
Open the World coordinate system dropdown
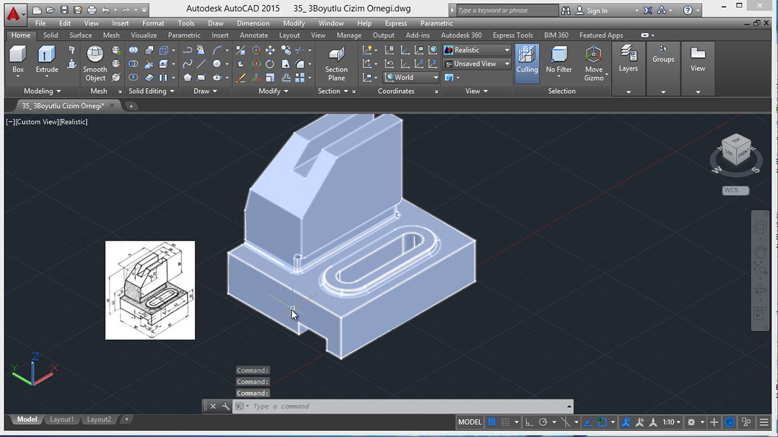pos(436,77)
